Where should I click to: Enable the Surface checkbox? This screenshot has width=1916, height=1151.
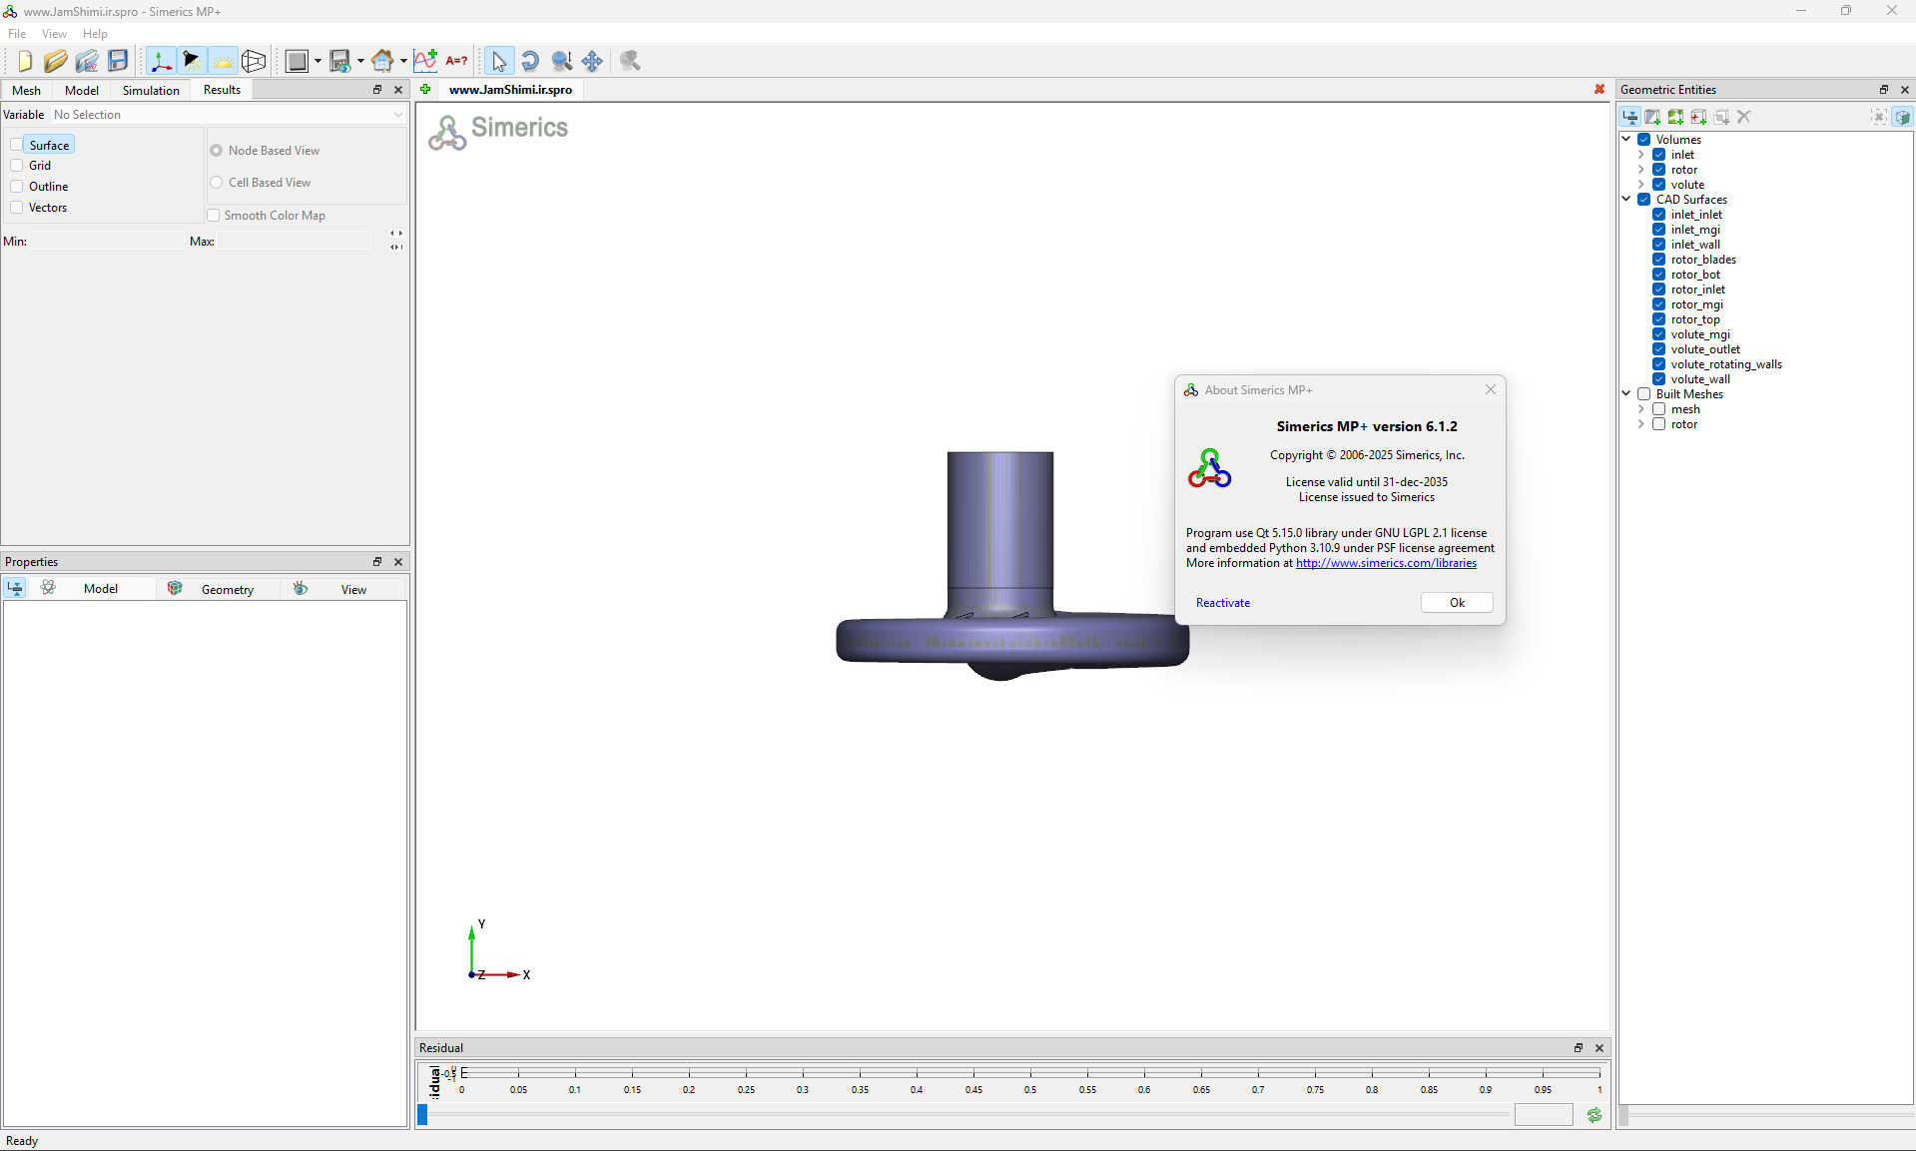pos(17,145)
